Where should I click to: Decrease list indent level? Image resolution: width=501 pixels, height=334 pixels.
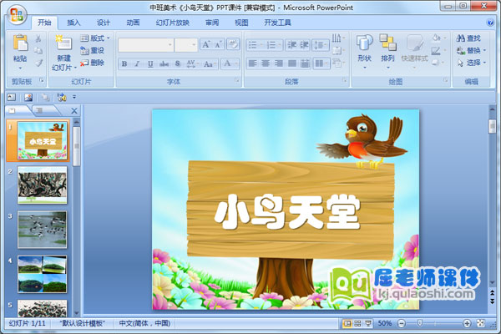coord(291,45)
